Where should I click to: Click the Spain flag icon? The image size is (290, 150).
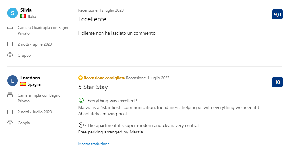(x=23, y=84)
